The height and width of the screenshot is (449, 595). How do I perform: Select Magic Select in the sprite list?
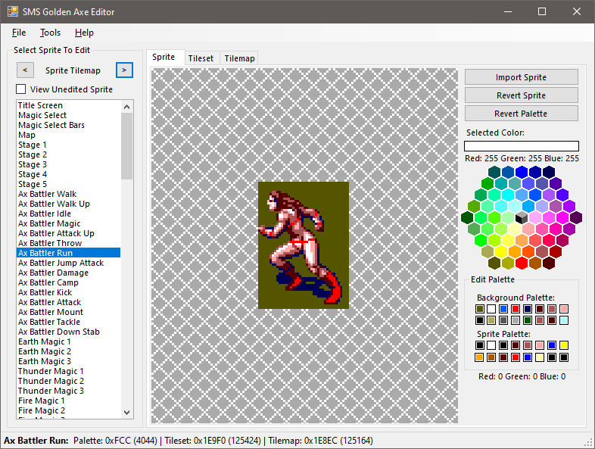(69, 115)
